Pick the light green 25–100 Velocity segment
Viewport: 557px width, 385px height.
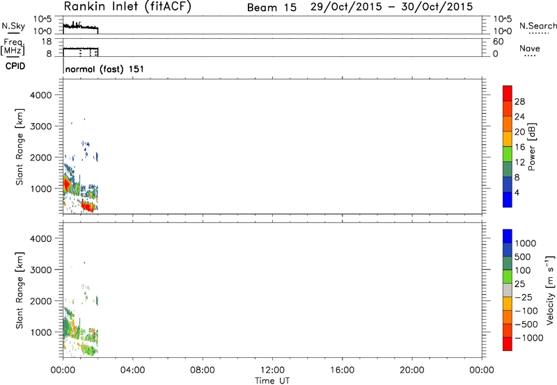508,277
